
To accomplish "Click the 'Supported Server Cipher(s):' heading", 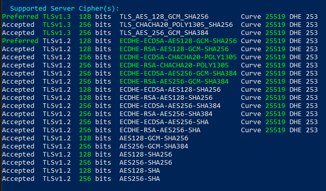I will 64,9.
